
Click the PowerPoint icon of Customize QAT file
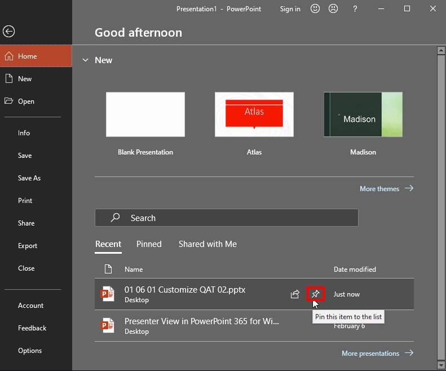pos(107,294)
